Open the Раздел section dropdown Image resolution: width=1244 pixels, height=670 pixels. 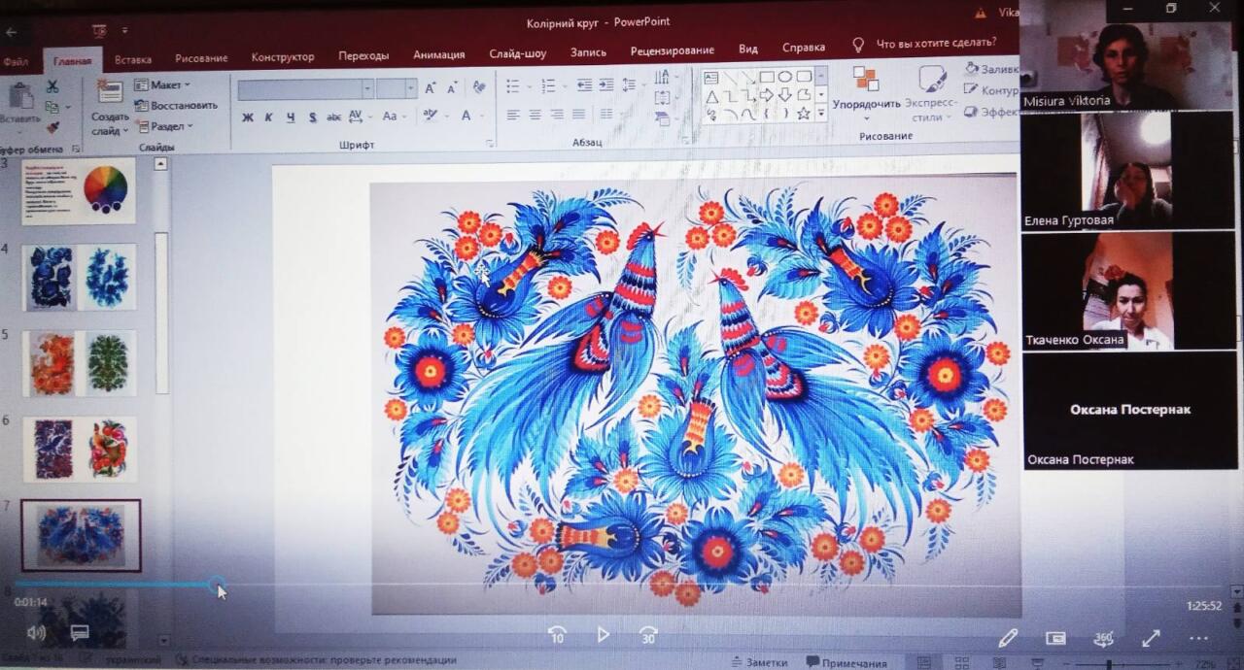tap(164, 126)
